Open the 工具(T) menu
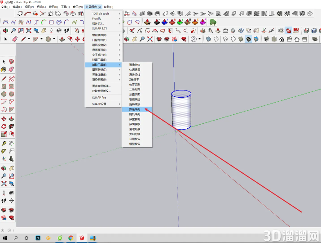Image resolution: width=321 pixels, height=243 pixels. coord(65,7)
